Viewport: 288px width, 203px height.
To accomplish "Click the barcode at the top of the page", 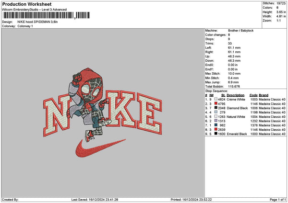I will click(x=47, y=15).
